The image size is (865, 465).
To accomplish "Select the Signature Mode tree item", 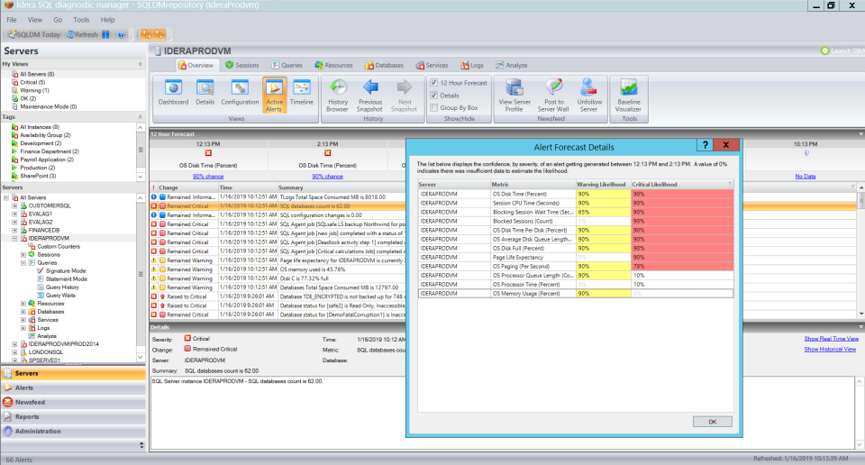I will (66, 271).
